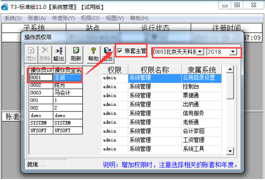This screenshot has height=180, width=265.
Task: Click the 删除 (Delete) toolbar icon
Action: (45, 54)
